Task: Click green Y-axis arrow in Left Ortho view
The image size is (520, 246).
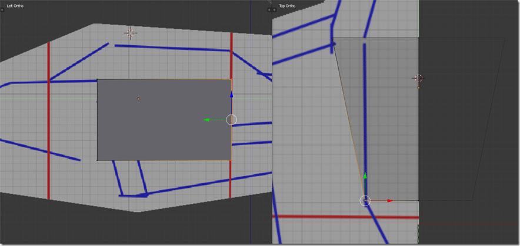Action: 206,120
